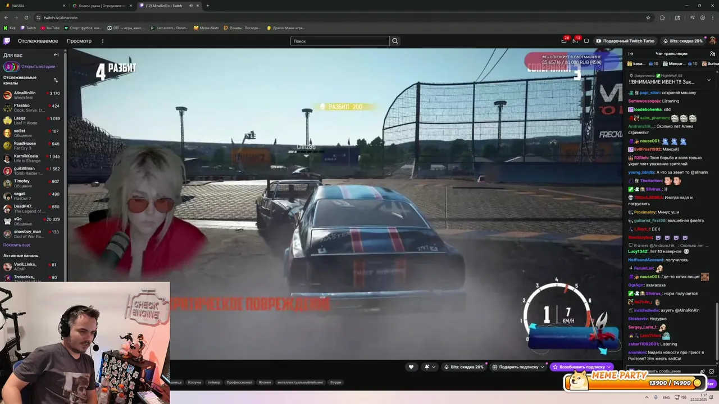Open the three-dot menu in Twitch navigation
The image size is (719, 404).
[102, 41]
